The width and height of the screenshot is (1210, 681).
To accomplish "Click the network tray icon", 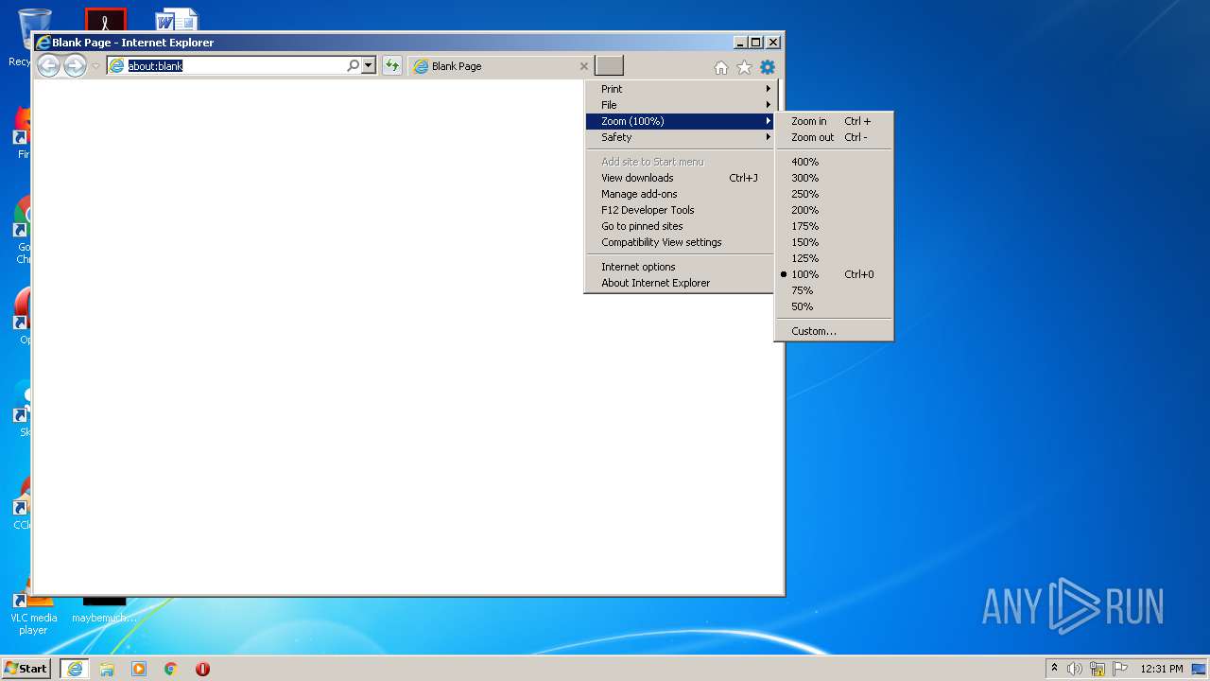I will (1098, 669).
